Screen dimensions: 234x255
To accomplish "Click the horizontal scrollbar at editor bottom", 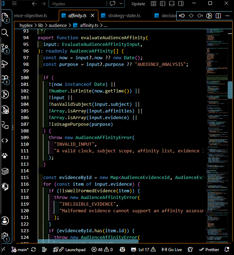I will (x=88, y=241).
